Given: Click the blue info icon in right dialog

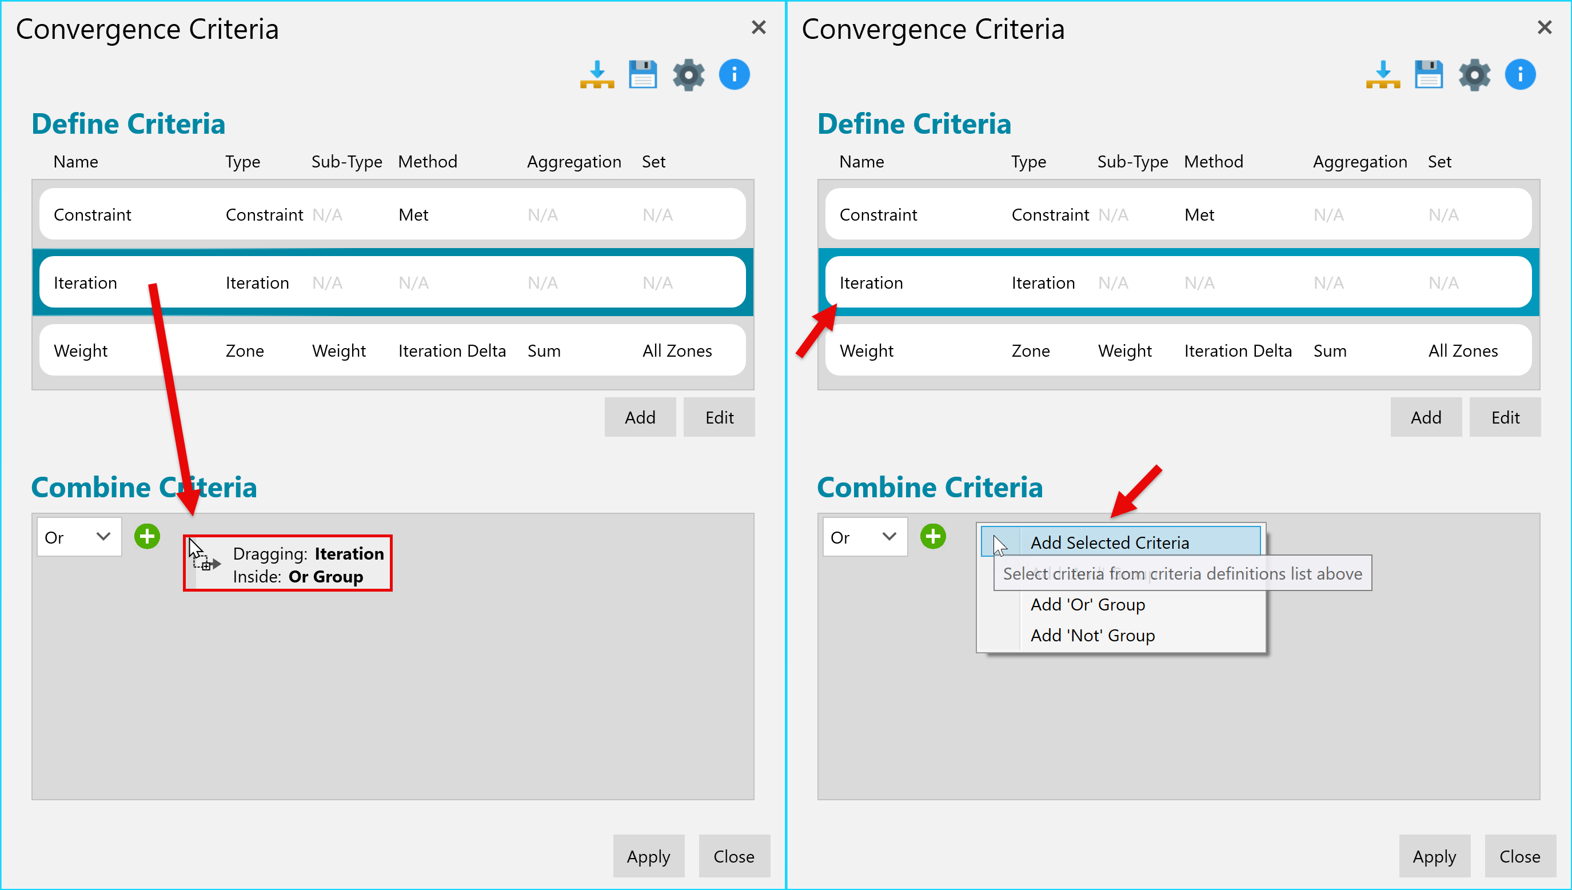Looking at the screenshot, I should point(1520,74).
